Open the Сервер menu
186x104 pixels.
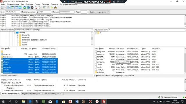[x=37, y=4]
